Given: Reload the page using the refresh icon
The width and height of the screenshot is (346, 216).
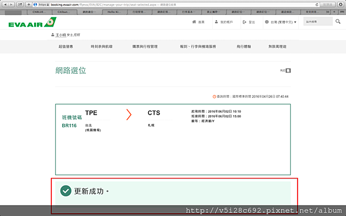Looking at the screenshot, I should click(317, 5).
